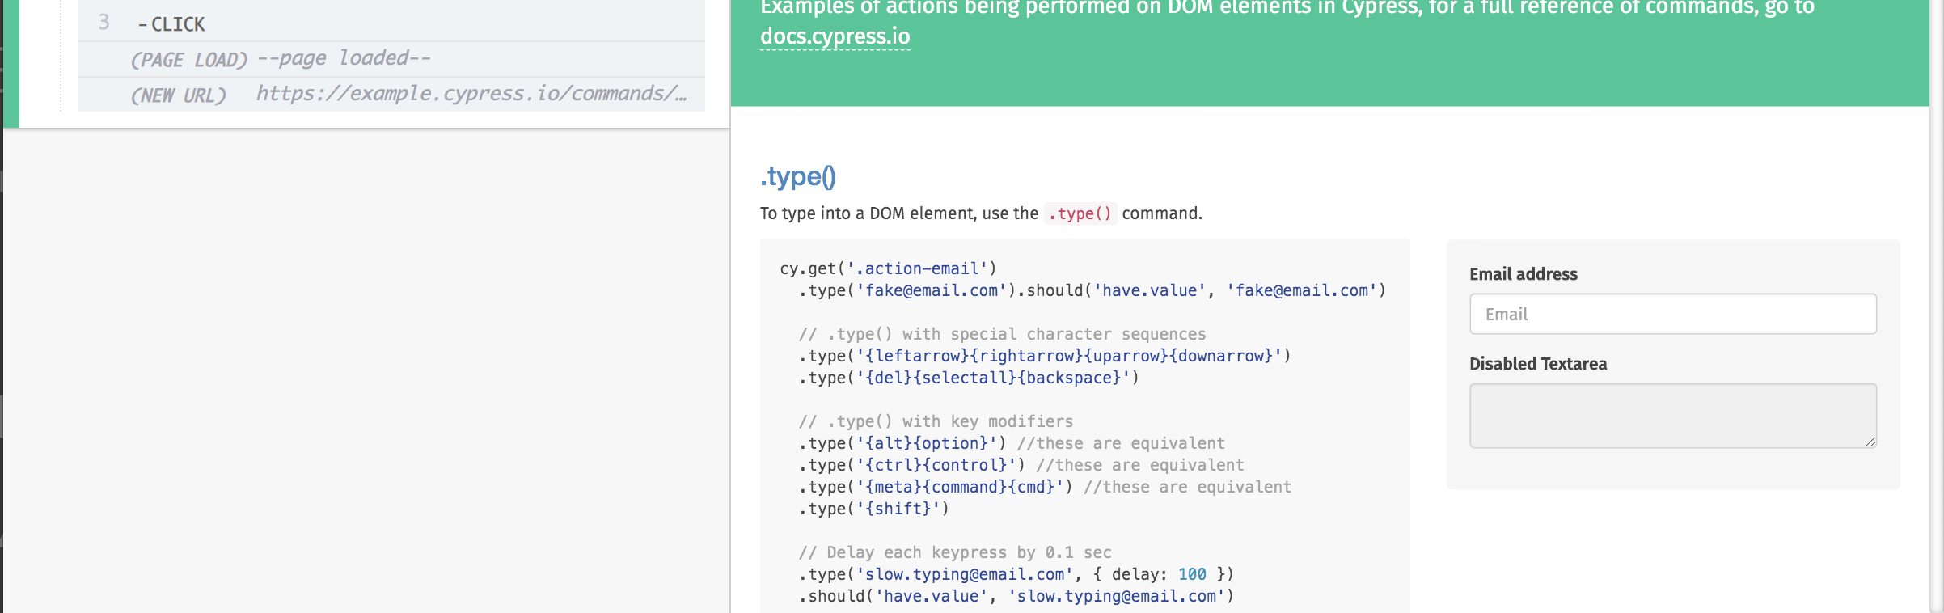Image resolution: width=1944 pixels, height=613 pixels.
Task: Open the docs.cypress.io link
Action: (x=835, y=36)
